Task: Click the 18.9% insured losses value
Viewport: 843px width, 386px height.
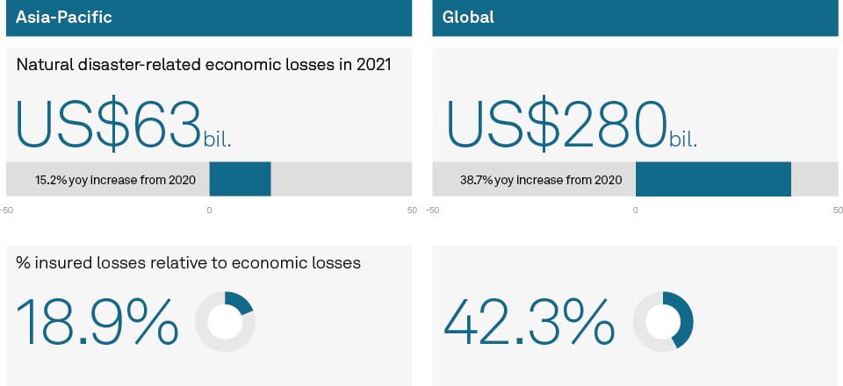Action: point(97,322)
